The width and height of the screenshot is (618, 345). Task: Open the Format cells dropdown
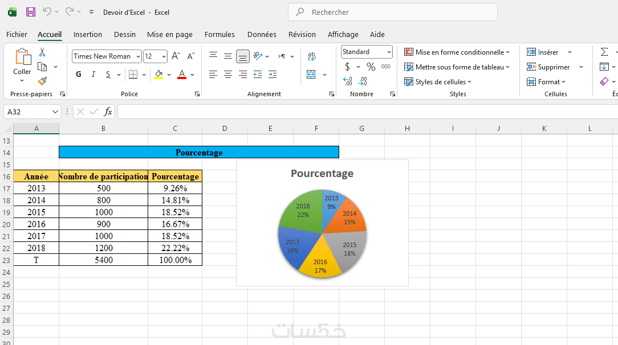[546, 82]
